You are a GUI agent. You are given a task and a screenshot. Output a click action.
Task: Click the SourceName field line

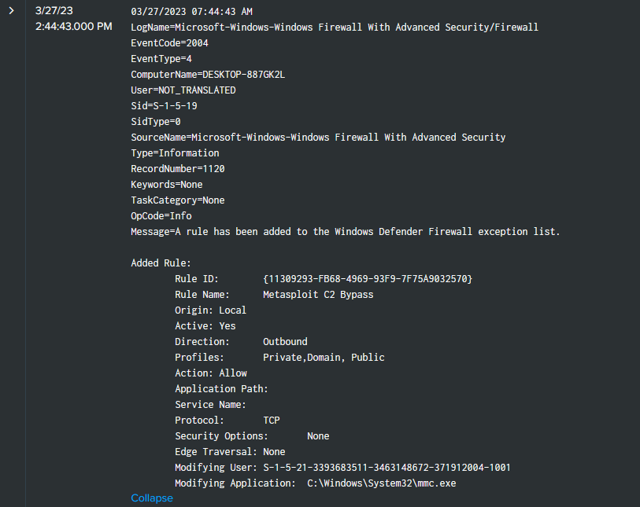pyautogui.click(x=318, y=138)
